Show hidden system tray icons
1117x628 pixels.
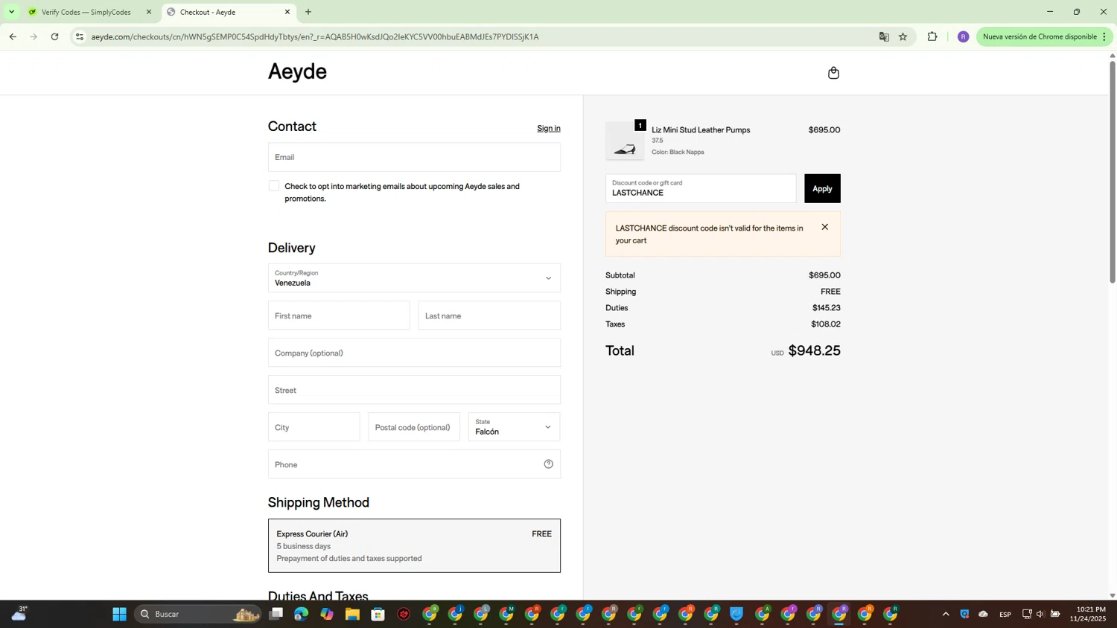point(946,614)
